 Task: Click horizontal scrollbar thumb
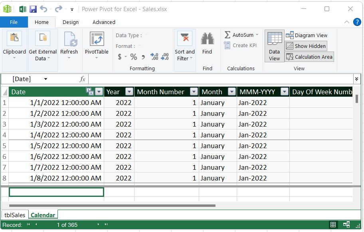(x=112, y=206)
